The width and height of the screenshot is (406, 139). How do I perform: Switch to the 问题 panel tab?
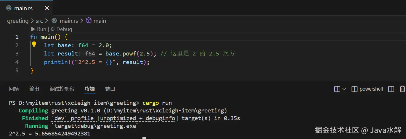click(14, 89)
